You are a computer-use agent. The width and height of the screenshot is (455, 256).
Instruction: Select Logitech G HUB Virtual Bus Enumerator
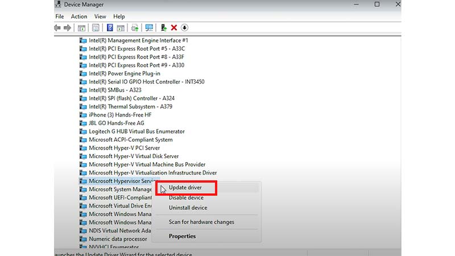136,131
